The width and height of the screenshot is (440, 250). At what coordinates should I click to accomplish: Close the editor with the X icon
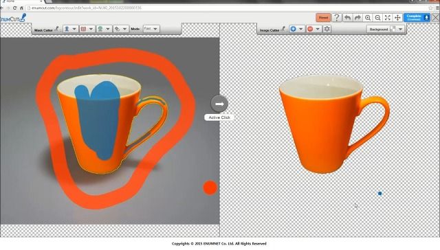[435, 18]
